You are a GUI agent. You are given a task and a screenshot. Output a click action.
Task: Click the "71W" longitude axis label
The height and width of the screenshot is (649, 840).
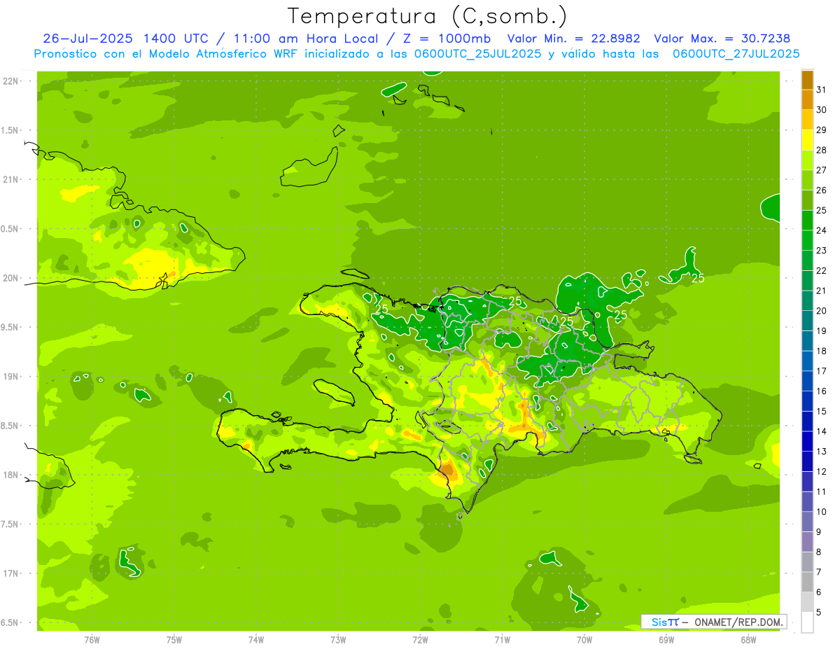click(x=502, y=640)
